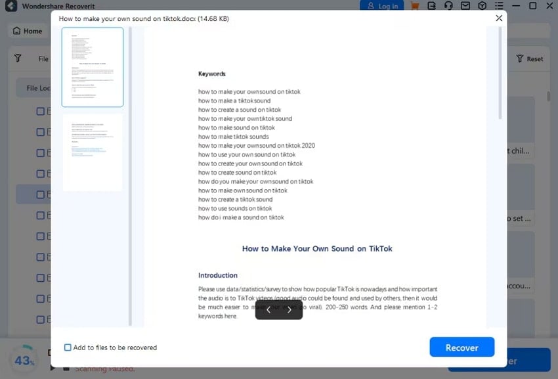
Task: Click the Introduction heading
Action: 218,275
